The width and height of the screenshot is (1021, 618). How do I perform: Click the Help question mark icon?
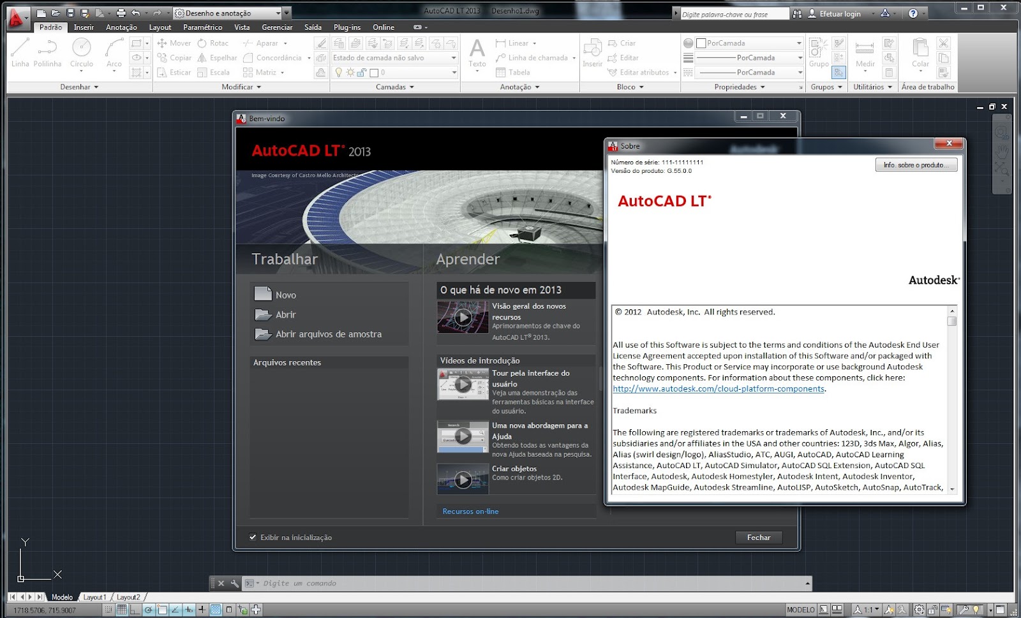(x=913, y=13)
